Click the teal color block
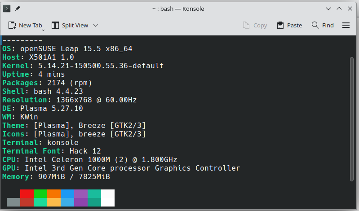This screenshot has width=359, height=211. tap(94, 193)
